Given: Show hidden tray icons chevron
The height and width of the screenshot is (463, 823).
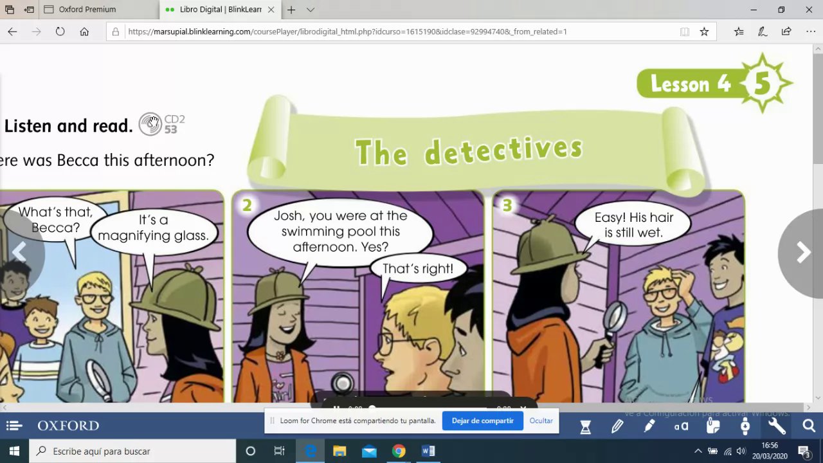Looking at the screenshot, I should click(698, 451).
